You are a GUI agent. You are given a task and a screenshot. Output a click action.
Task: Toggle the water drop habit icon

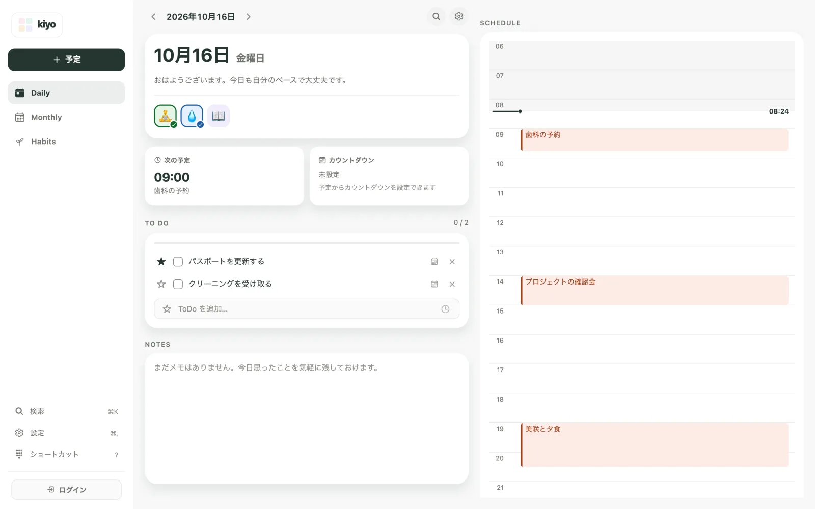(x=192, y=116)
